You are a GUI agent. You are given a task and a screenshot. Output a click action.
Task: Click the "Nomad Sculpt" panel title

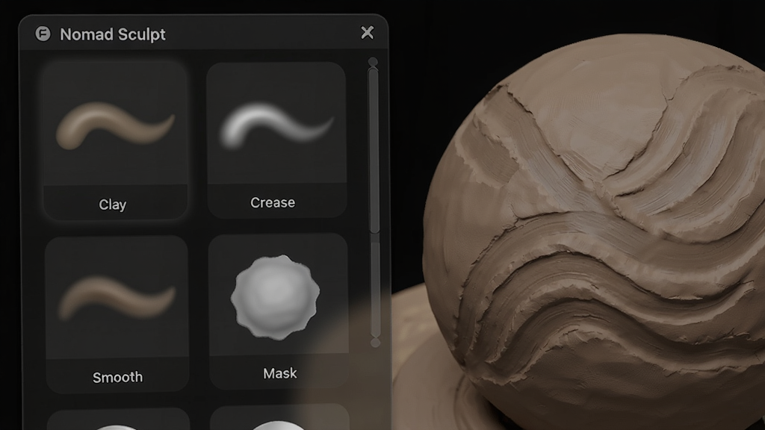coord(113,34)
